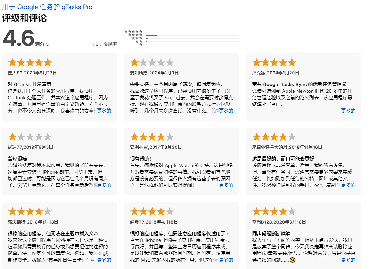The height and width of the screenshot is (269, 374).
Task: Click the one-star rating on 爱如所愿 review
Action: pyautogui.click(x=152, y=62)
